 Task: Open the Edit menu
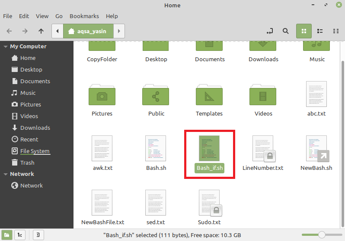tap(24, 16)
